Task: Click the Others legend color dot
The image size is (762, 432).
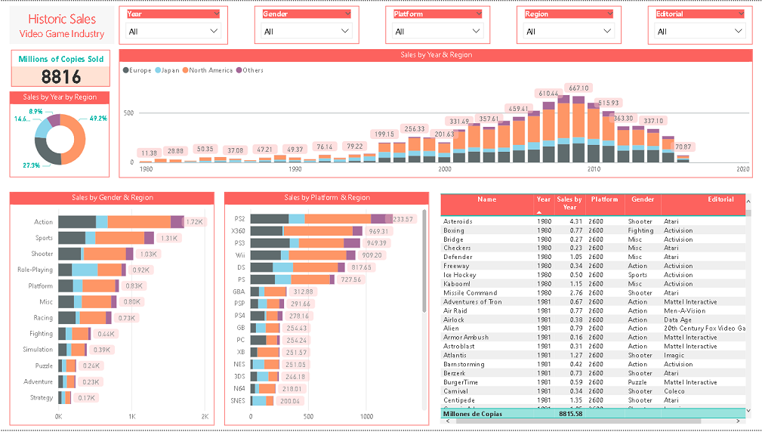Action: [x=239, y=70]
